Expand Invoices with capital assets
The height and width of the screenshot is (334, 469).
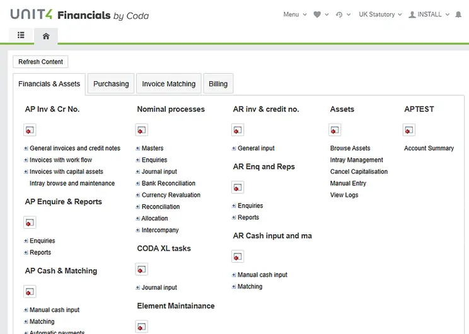pos(26,171)
